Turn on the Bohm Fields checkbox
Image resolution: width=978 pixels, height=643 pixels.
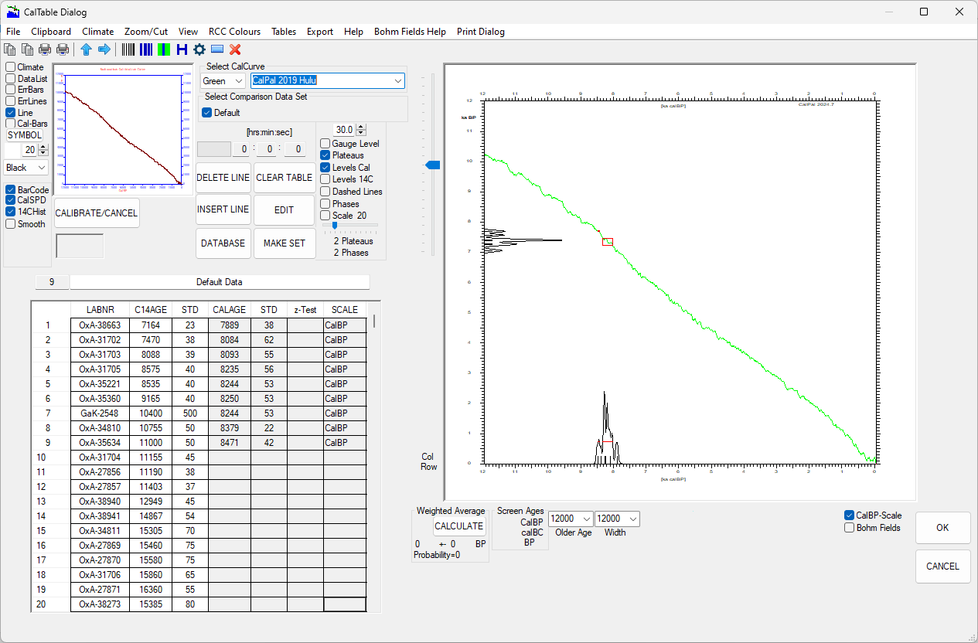pos(850,528)
